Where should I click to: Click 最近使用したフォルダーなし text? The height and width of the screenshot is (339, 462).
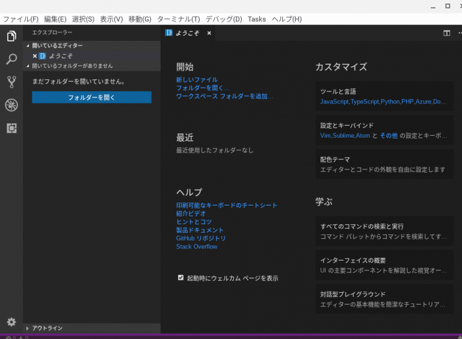(215, 150)
